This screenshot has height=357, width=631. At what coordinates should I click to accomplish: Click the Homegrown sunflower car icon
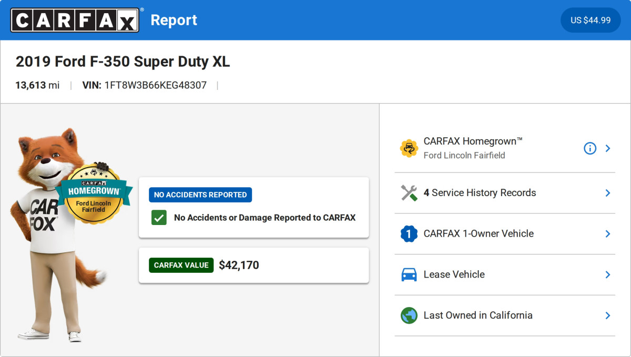point(409,148)
